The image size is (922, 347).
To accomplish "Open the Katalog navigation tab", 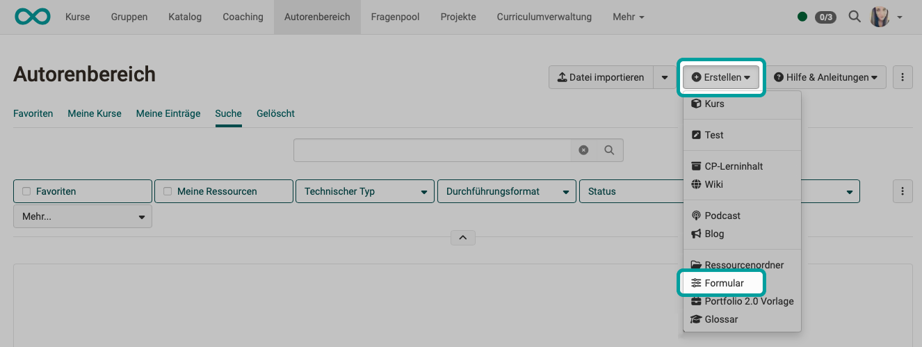I will click(x=185, y=17).
